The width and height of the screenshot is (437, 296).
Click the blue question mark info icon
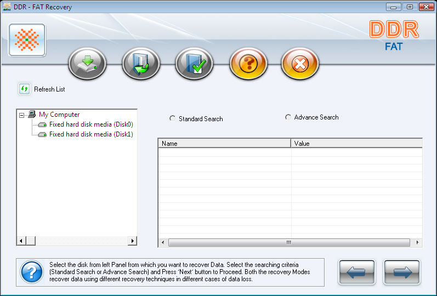click(x=32, y=272)
